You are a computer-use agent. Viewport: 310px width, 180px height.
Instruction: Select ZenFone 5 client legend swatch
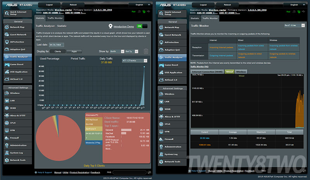click(93, 129)
